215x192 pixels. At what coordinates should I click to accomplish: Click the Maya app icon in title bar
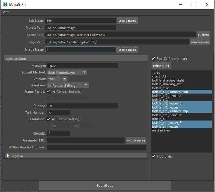click(x=5, y=4)
